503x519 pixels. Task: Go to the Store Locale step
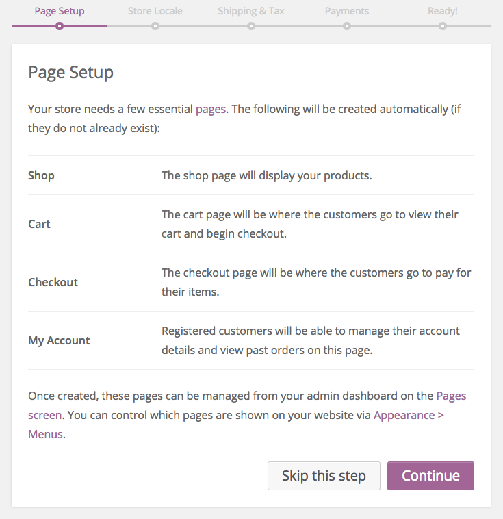(155, 11)
